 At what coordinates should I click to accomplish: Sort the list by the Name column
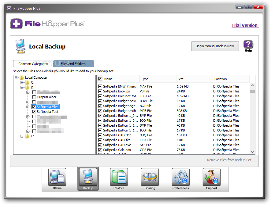pos(121,79)
